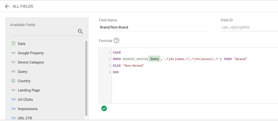Open ALL FIELDS link at top
The width and height of the screenshot is (278, 121).
coord(23,6)
